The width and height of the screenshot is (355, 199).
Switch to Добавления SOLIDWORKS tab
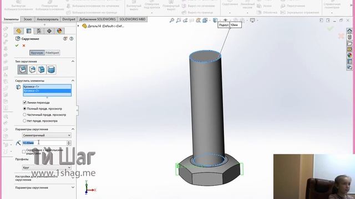pyautogui.click(x=98, y=19)
